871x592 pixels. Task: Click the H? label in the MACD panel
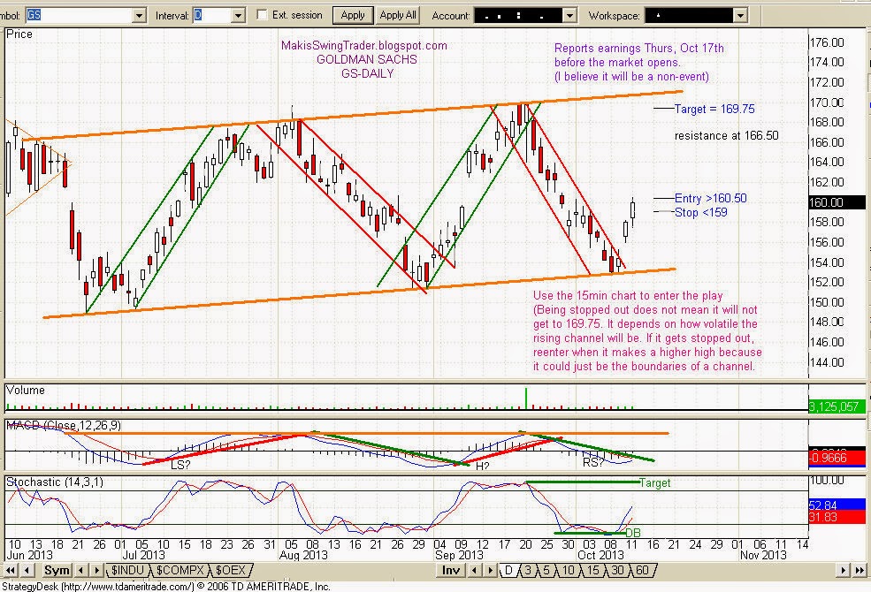(x=482, y=466)
